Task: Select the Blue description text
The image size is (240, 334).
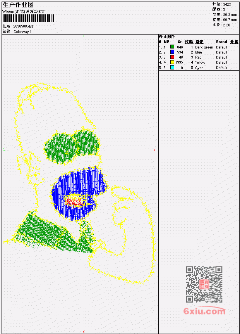Action: pyautogui.click(x=198, y=52)
